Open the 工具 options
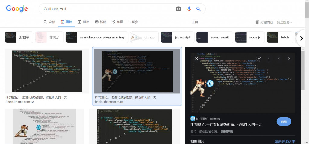Viewport: 309px width, 144px height. [195, 22]
